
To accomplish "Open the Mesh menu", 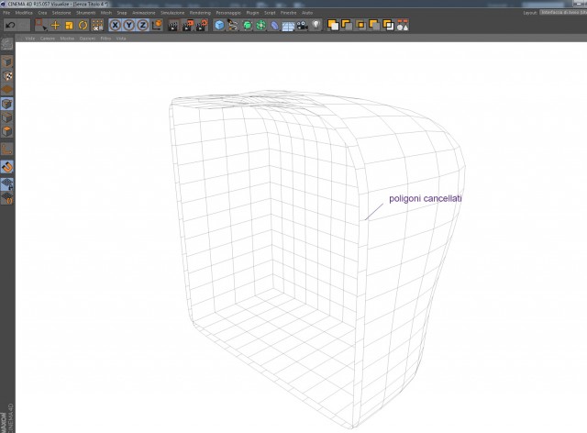I will (106, 13).
